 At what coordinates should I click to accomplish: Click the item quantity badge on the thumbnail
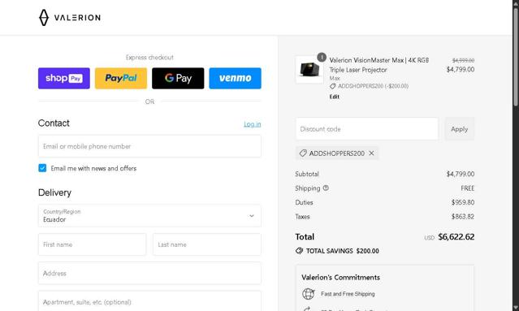(322, 57)
